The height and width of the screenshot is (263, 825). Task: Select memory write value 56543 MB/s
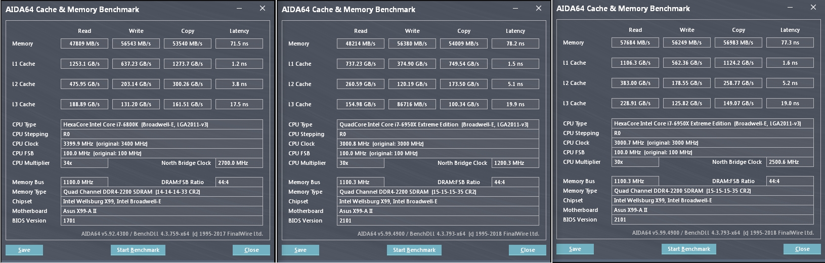136,43
